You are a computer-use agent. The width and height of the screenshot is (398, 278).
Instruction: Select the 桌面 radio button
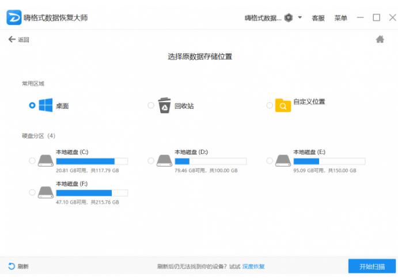[x=32, y=105]
